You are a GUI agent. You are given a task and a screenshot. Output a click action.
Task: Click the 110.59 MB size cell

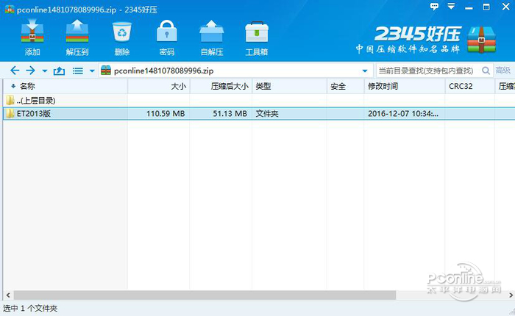click(166, 113)
